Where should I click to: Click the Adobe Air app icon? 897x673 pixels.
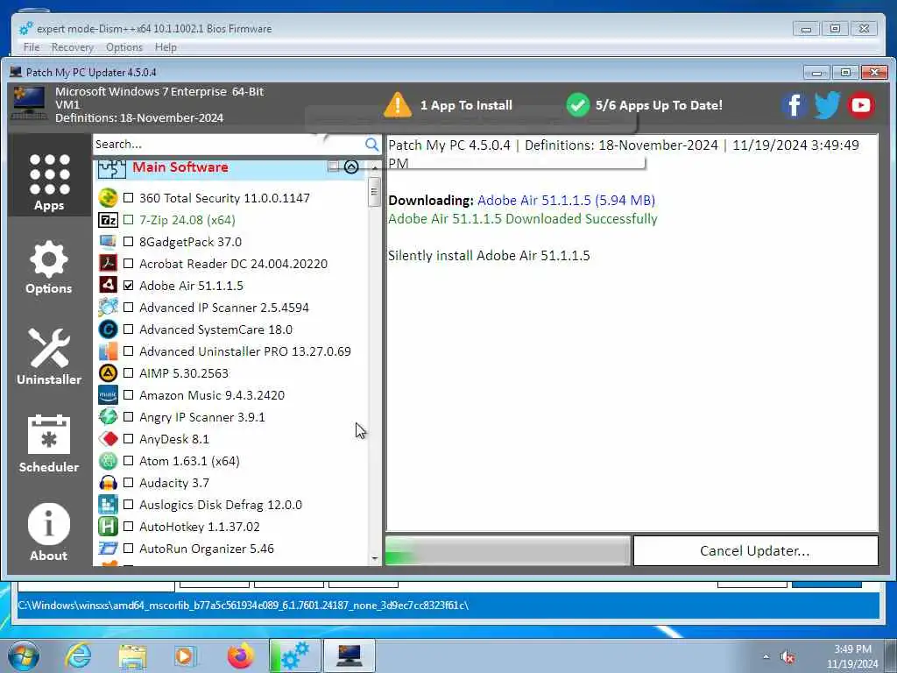tap(108, 285)
